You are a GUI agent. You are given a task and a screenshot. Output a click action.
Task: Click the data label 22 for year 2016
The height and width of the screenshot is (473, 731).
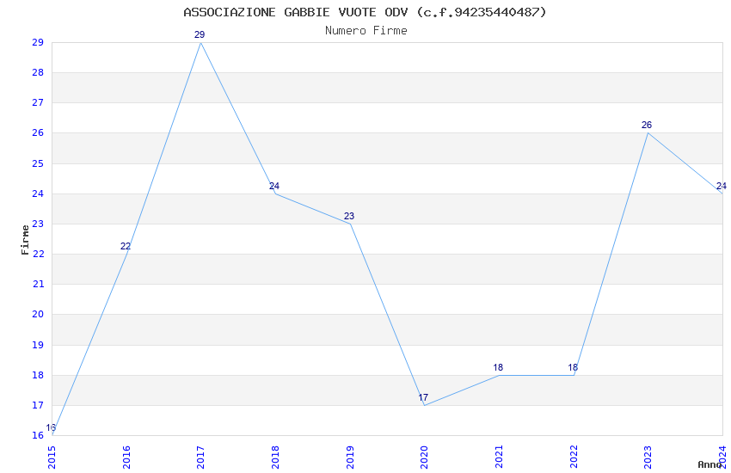(126, 246)
